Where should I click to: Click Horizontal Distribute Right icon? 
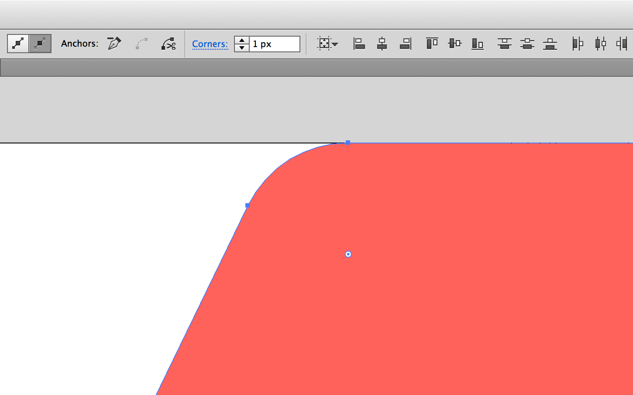click(x=622, y=44)
